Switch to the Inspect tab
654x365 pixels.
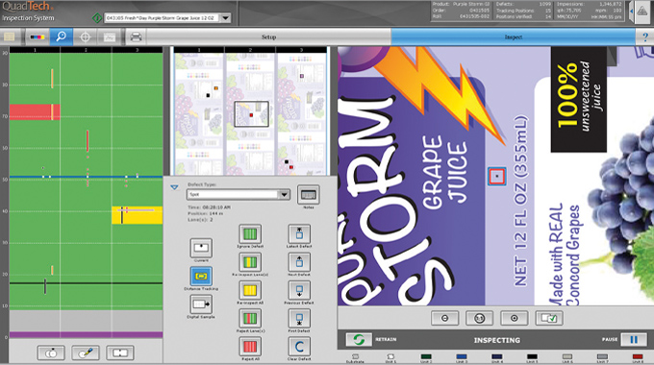(513, 37)
